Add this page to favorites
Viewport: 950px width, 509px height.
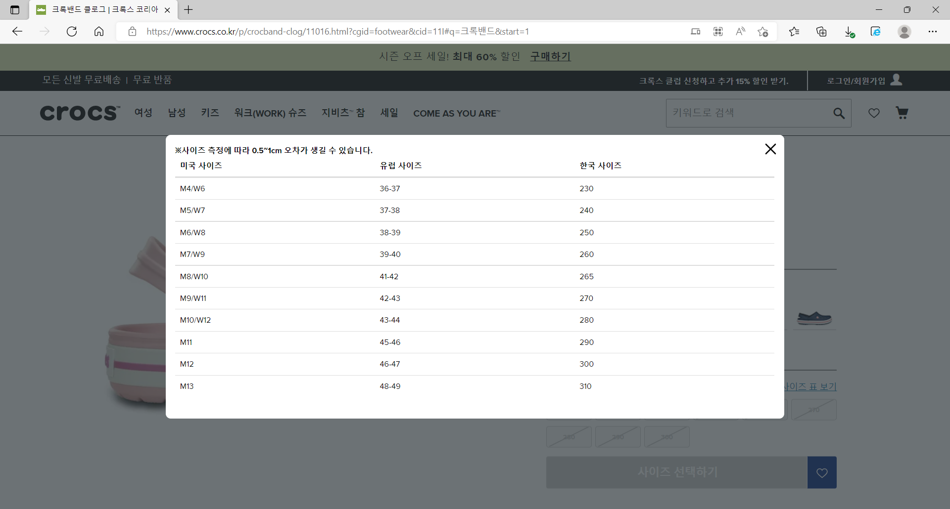tap(763, 32)
